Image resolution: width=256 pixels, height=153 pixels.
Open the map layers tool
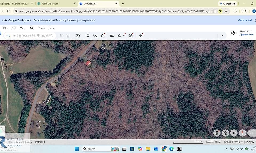[x=102, y=36]
